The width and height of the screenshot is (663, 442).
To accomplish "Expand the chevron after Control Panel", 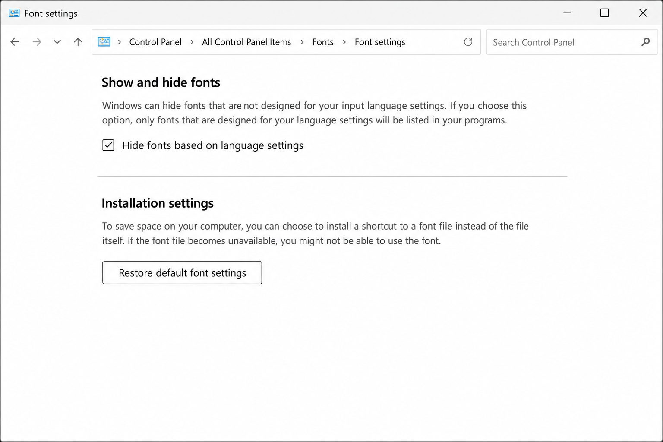I will (x=192, y=42).
